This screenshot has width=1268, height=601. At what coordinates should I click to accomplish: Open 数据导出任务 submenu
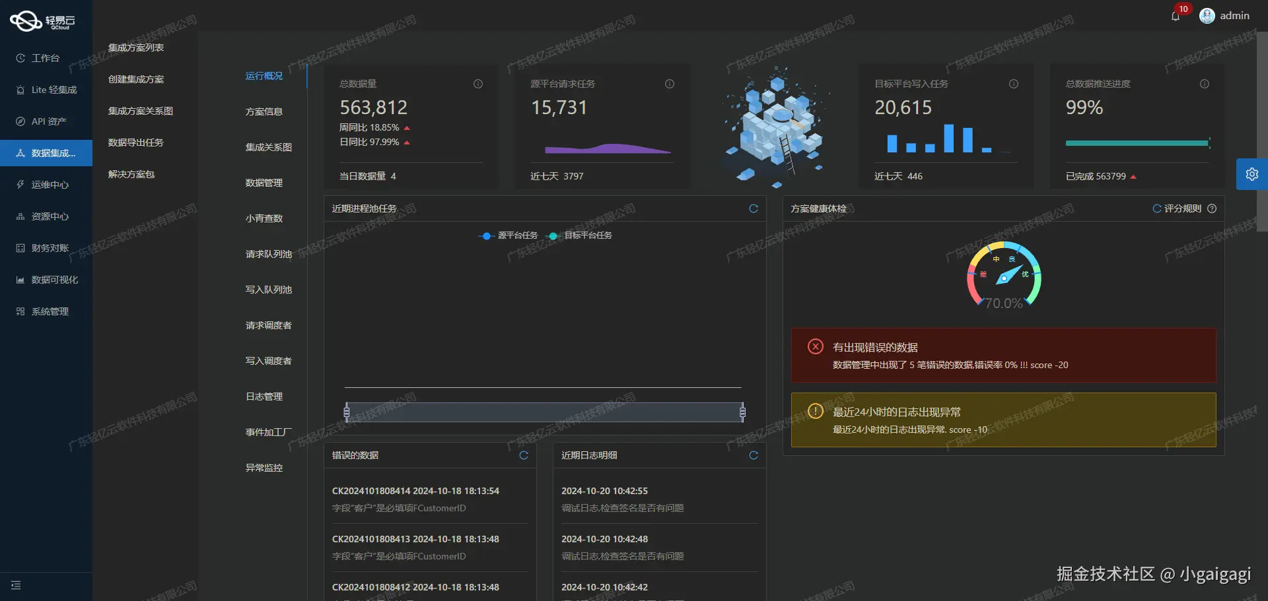(136, 142)
